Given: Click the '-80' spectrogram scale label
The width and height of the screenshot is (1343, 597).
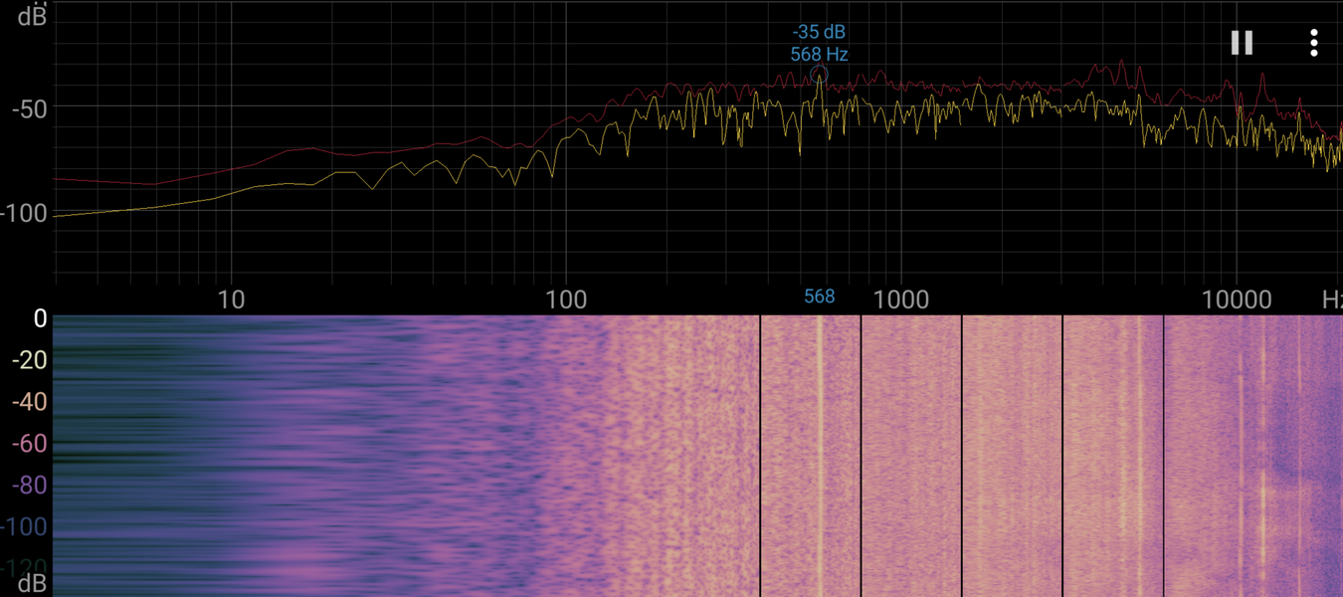Looking at the screenshot, I should pyautogui.click(x=30, y=486).
